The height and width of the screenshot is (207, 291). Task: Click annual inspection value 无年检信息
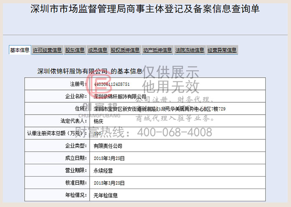tap(105, 195)
